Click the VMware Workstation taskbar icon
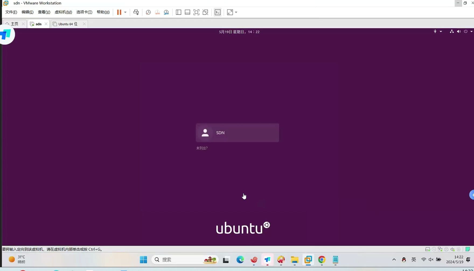This screenshot has width=474, height=271. pos(308,260)
